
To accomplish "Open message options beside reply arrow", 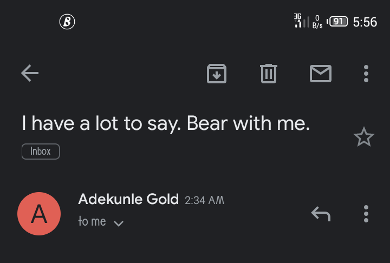I will click(366, 214).
